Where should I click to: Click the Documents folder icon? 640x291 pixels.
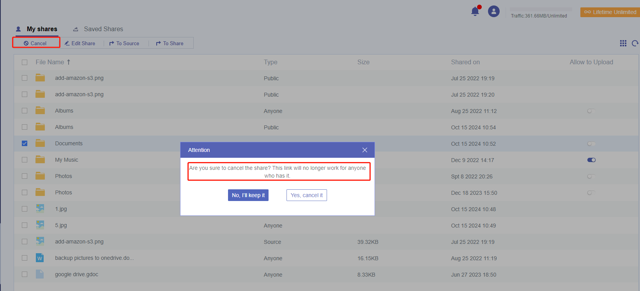[x=40, y=143]
